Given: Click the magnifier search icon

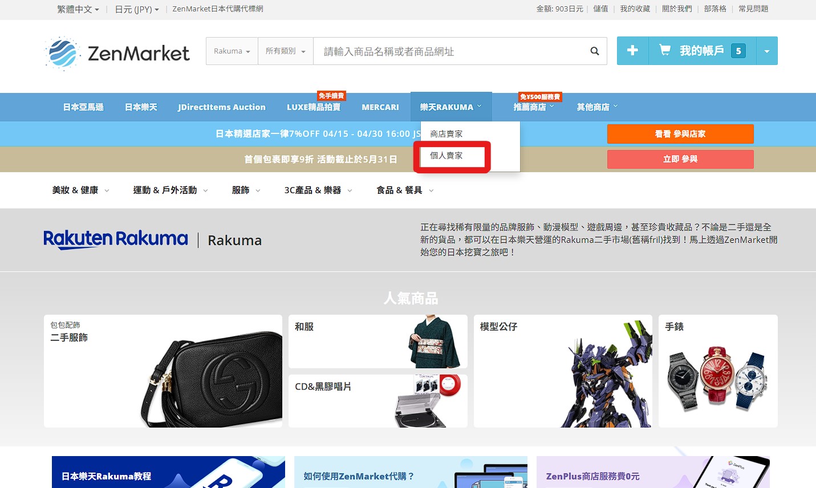Looking at the screenshot, I should 594,51.
